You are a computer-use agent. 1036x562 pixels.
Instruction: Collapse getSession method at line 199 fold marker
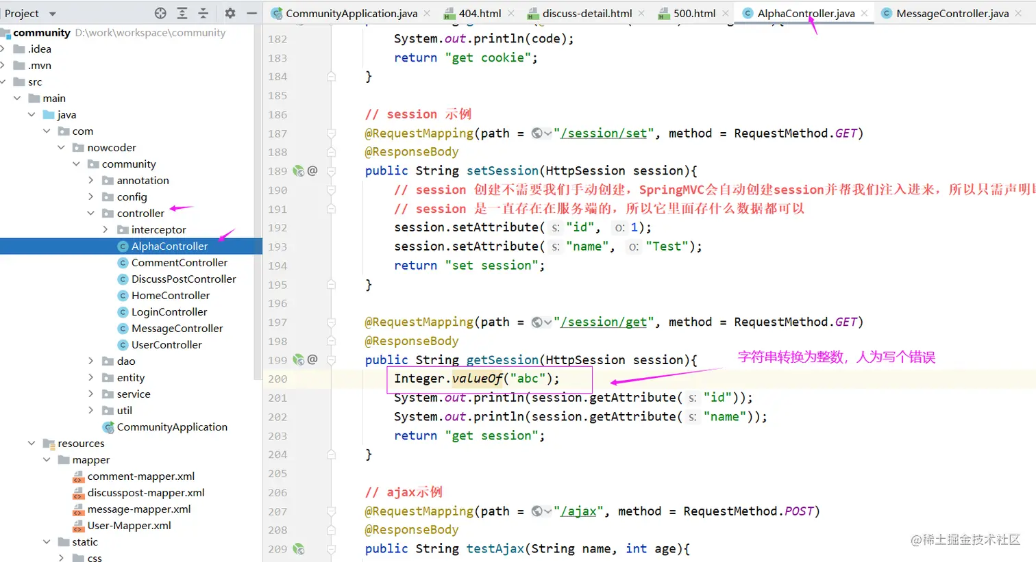pos(332,359)
